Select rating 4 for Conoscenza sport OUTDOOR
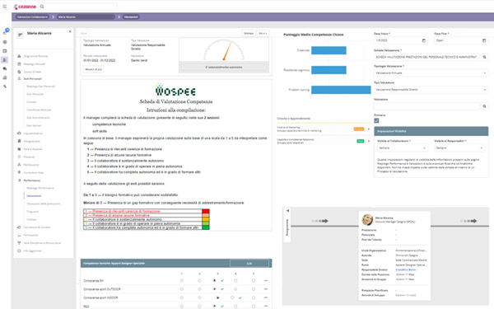Image resolution: width=494 pixels, height=309 pixels. pos(235,289)
